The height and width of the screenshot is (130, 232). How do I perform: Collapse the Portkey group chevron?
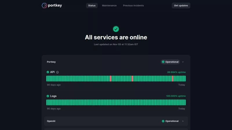(183, 62)
